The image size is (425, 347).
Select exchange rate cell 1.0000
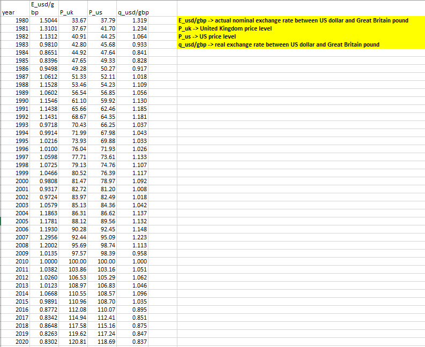(x=44, y=261)
